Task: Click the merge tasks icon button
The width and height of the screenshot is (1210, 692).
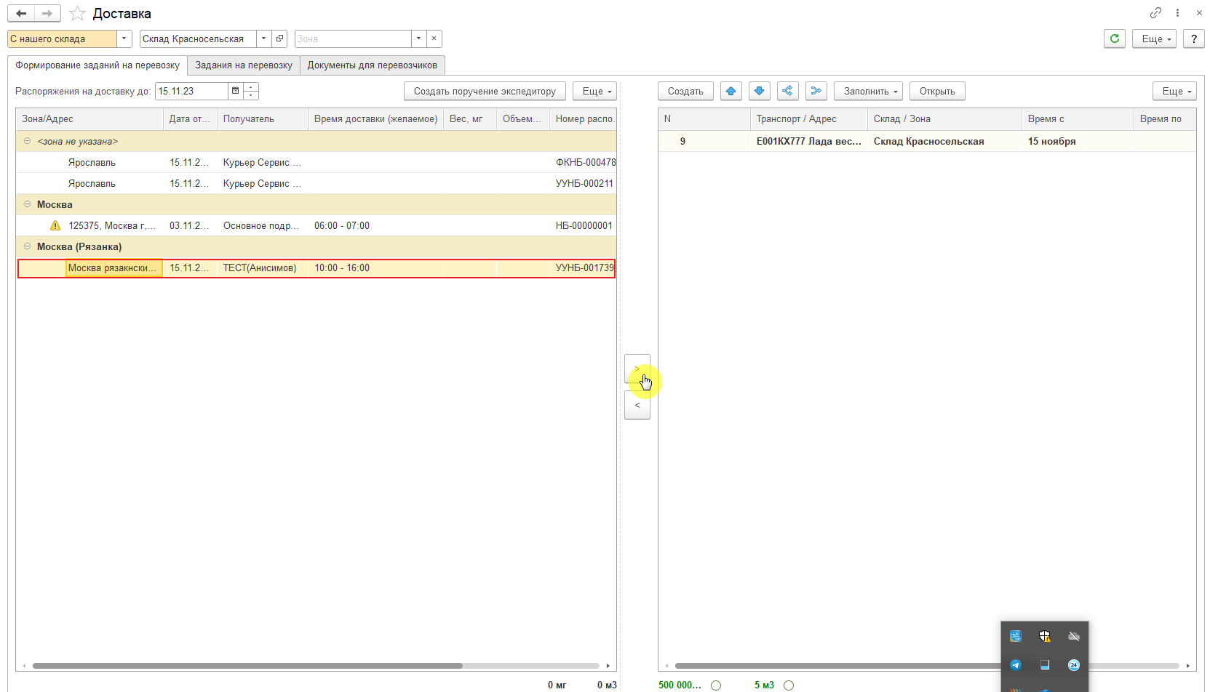Action: click(816, 91)
